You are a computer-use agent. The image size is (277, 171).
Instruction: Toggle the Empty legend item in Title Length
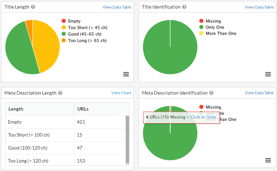coord(71,21)
